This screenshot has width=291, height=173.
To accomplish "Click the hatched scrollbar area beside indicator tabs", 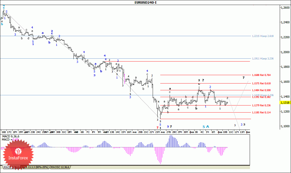I will 160,167.
